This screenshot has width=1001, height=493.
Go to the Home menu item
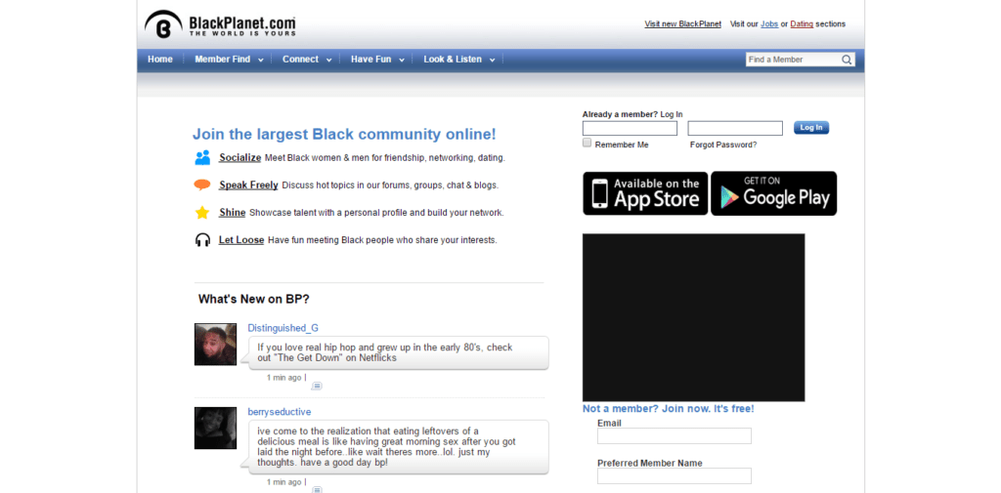coord(160,60)
